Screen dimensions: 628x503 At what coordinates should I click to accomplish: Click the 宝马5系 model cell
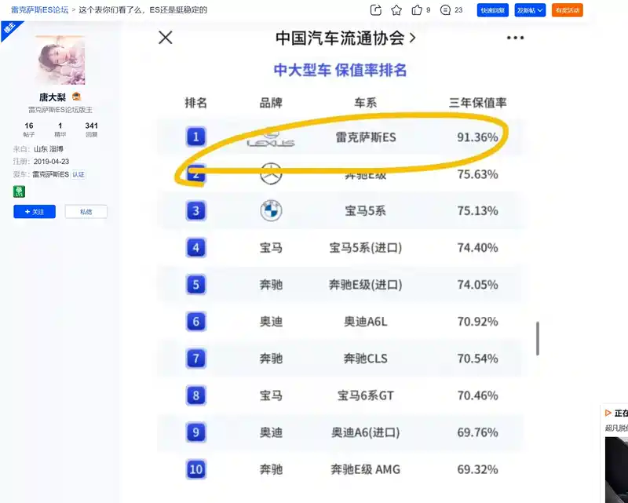pyautogui.click(x=365, y=211)
